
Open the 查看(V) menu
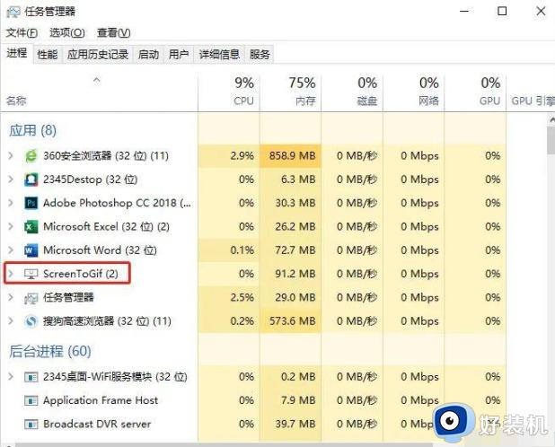tap(114, 33)
